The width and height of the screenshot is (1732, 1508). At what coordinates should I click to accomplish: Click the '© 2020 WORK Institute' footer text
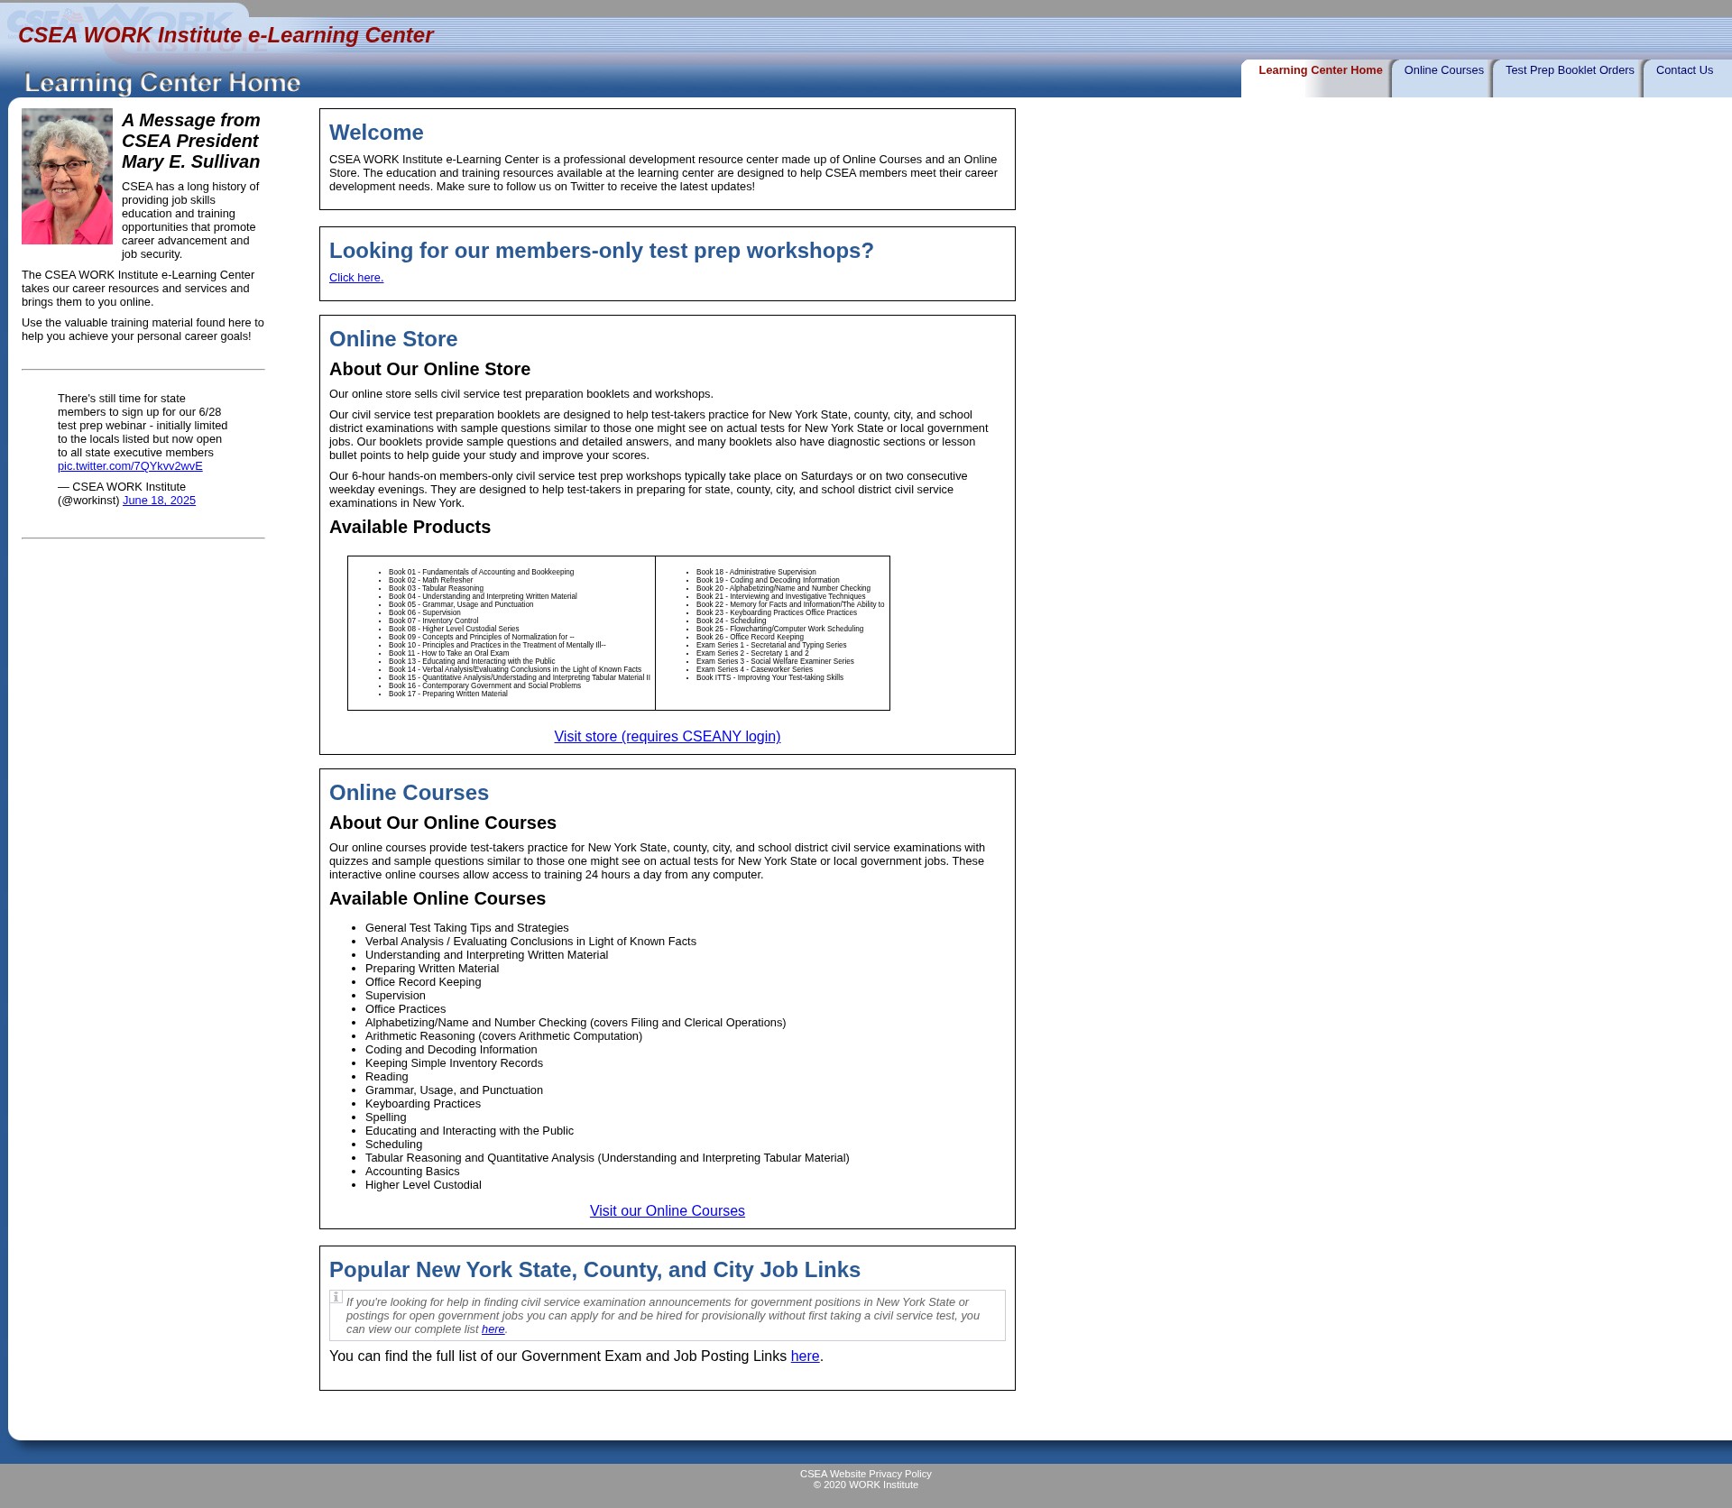click(x=866, y=1485)
